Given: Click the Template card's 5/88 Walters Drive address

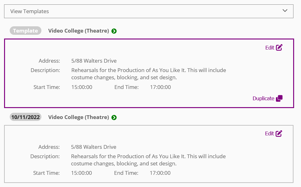Looking at the screenshot, I should [94, 61].
